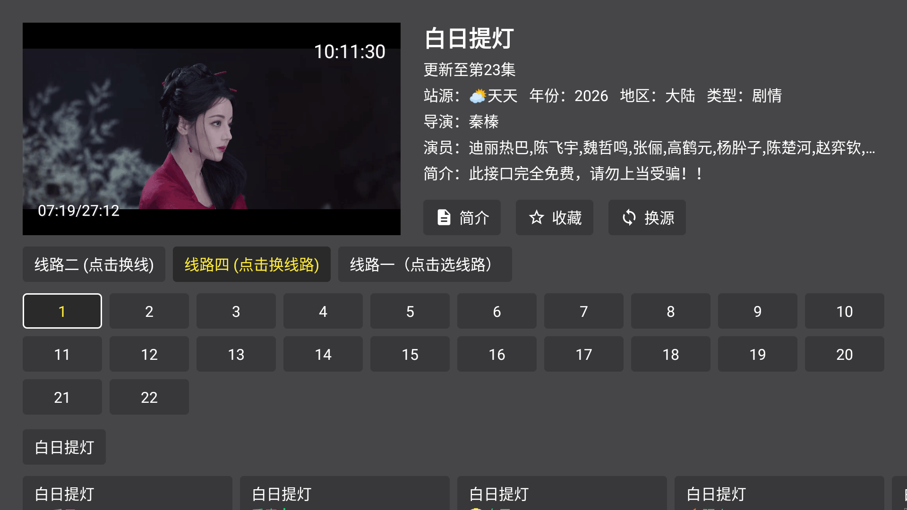907x510 pixels.
Task: Open episode 10
Action: click(845, 311)
